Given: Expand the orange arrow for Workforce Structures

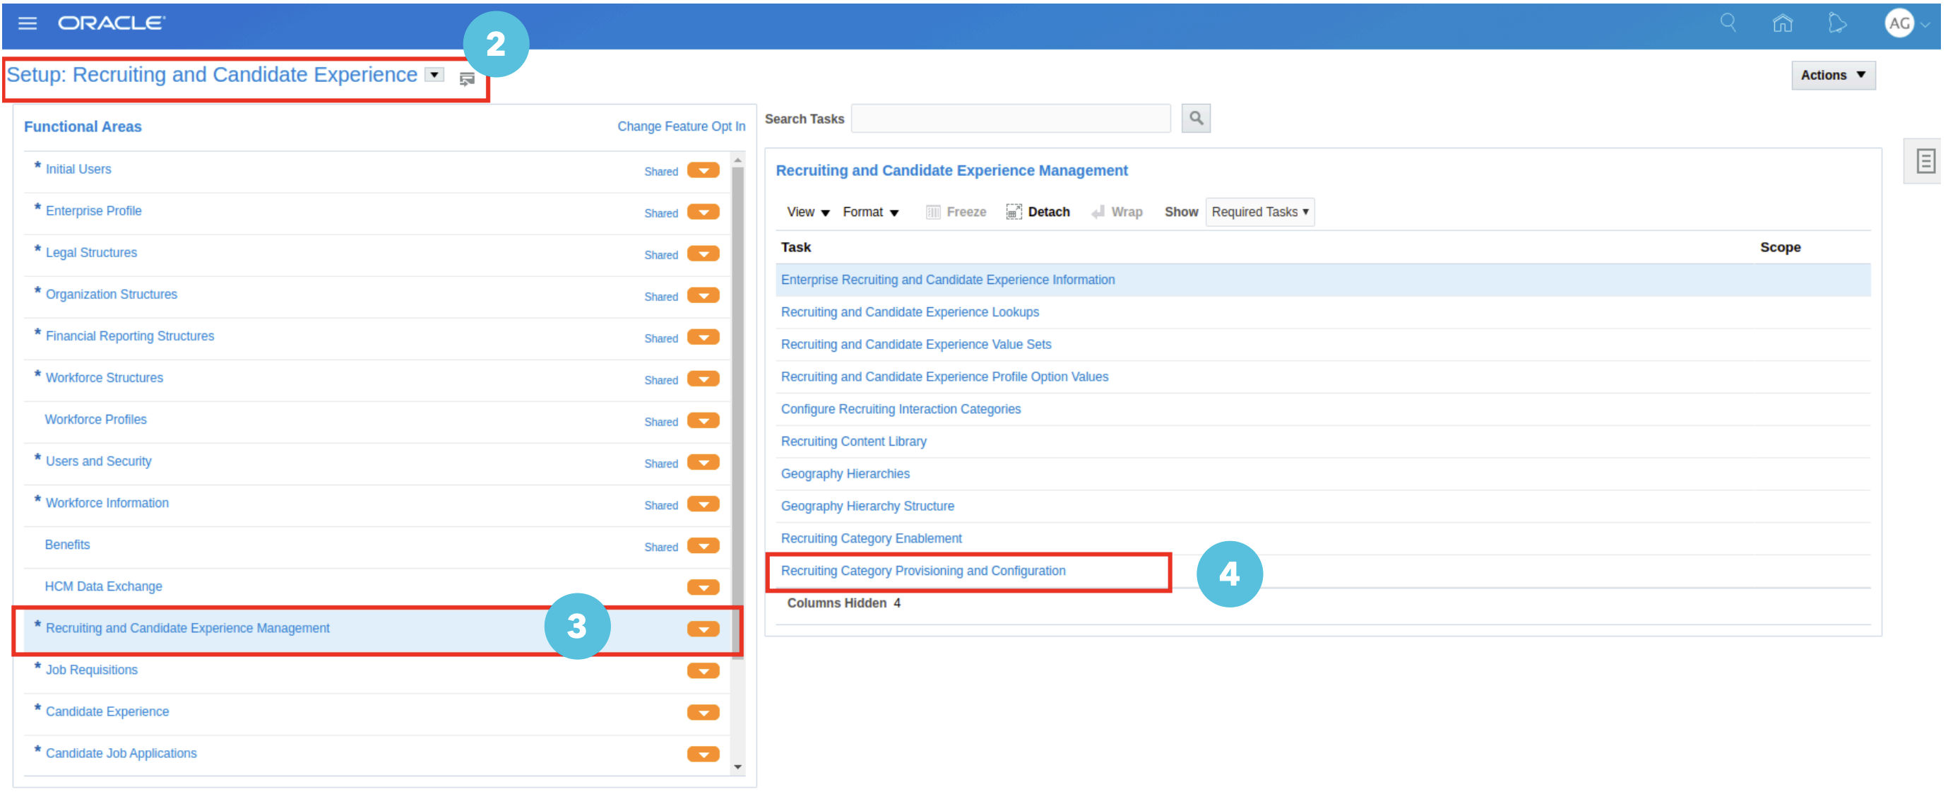Looking at the screenshot, I should click(x=703, y=379).
